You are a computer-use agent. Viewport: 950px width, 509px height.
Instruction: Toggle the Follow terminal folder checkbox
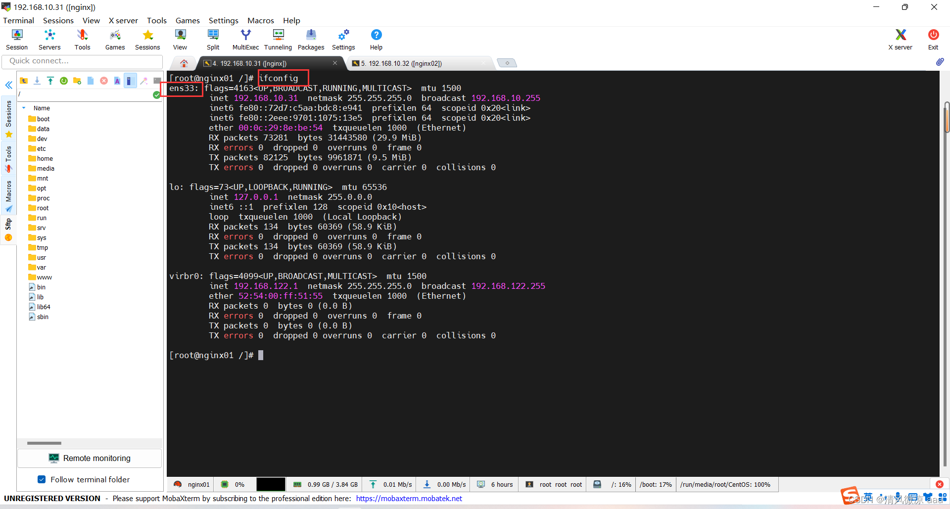coord(42,479)
